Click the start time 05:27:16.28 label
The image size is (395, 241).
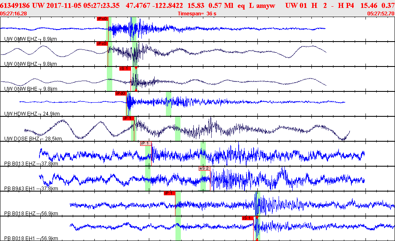pyautogui.click(x=13, y=14)
